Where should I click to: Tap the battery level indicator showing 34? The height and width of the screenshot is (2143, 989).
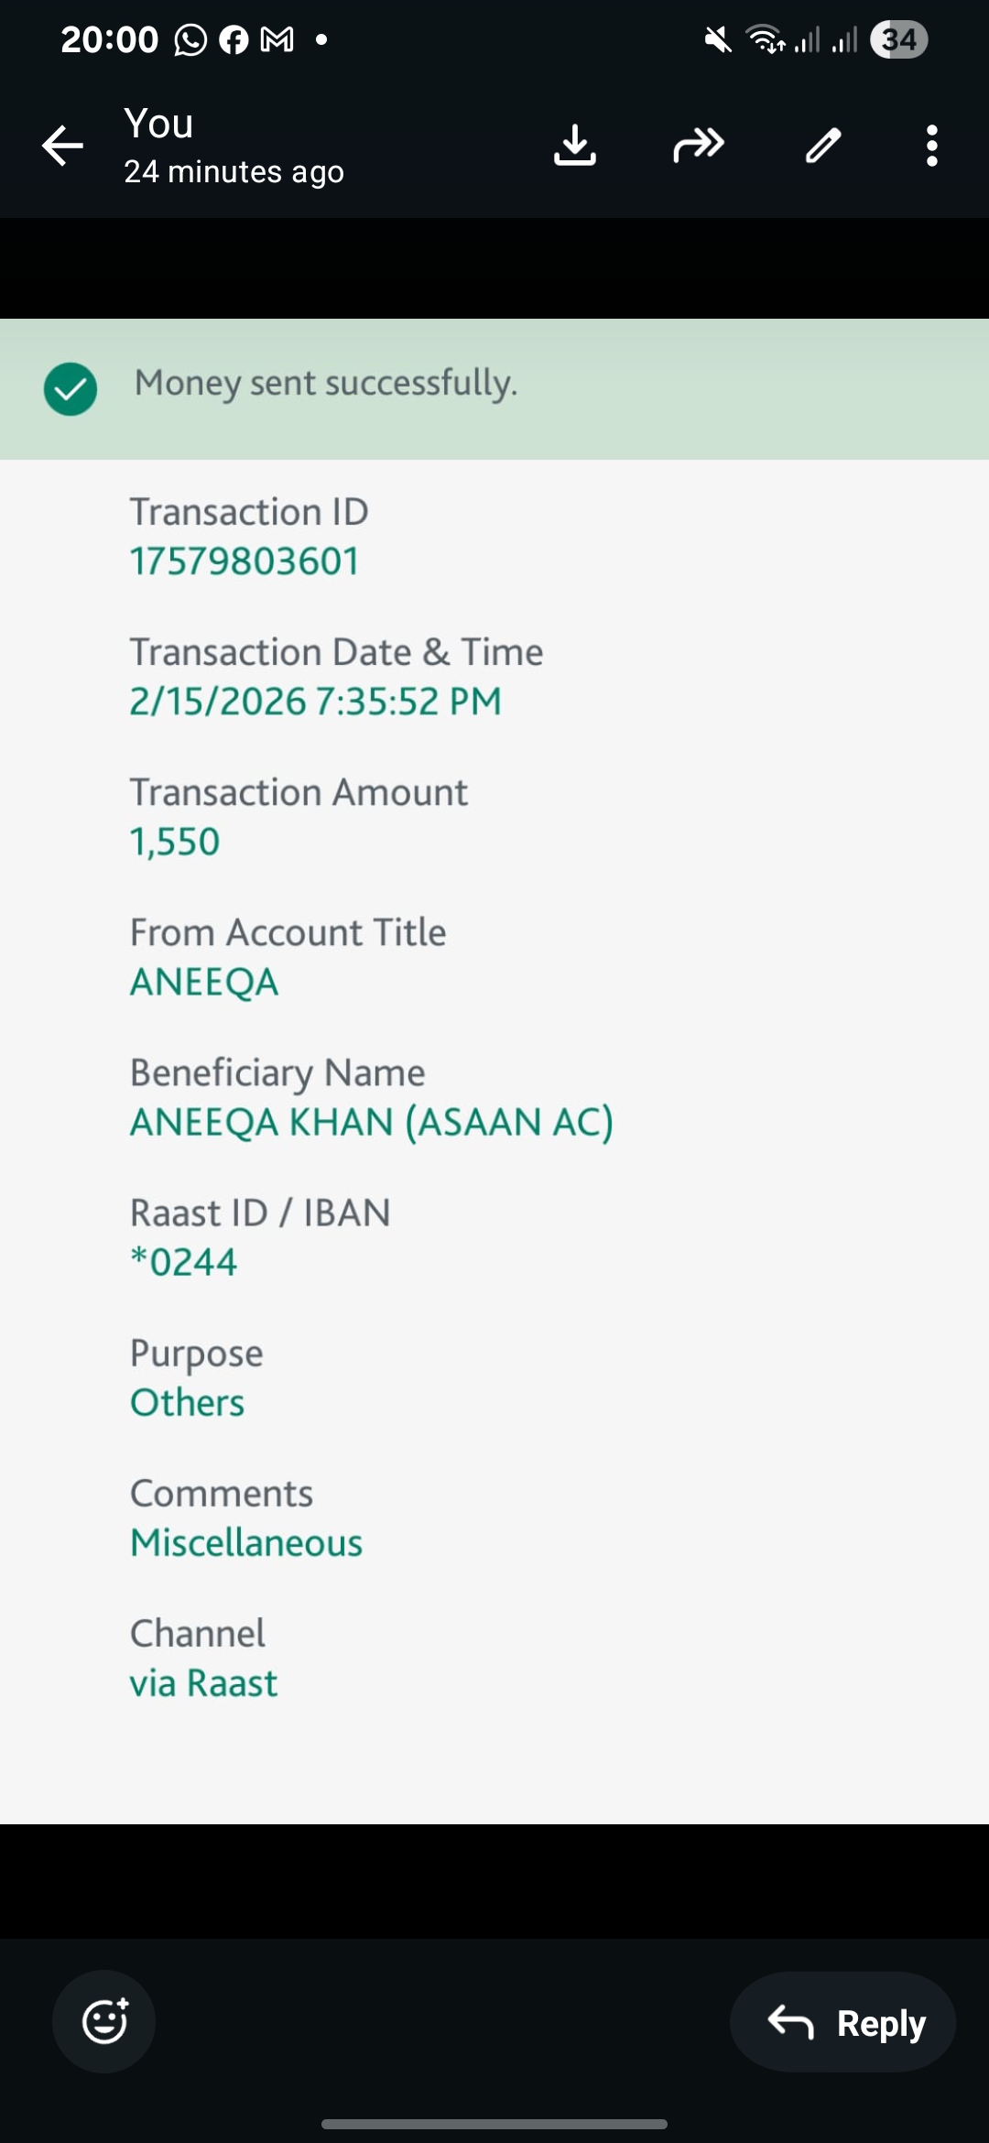click(x=898, y=40)
